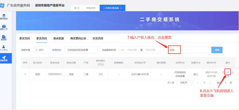This screenshot has height=110, width=239.
Task: Click the 结束日期 end date field
Action: point(151,50)
